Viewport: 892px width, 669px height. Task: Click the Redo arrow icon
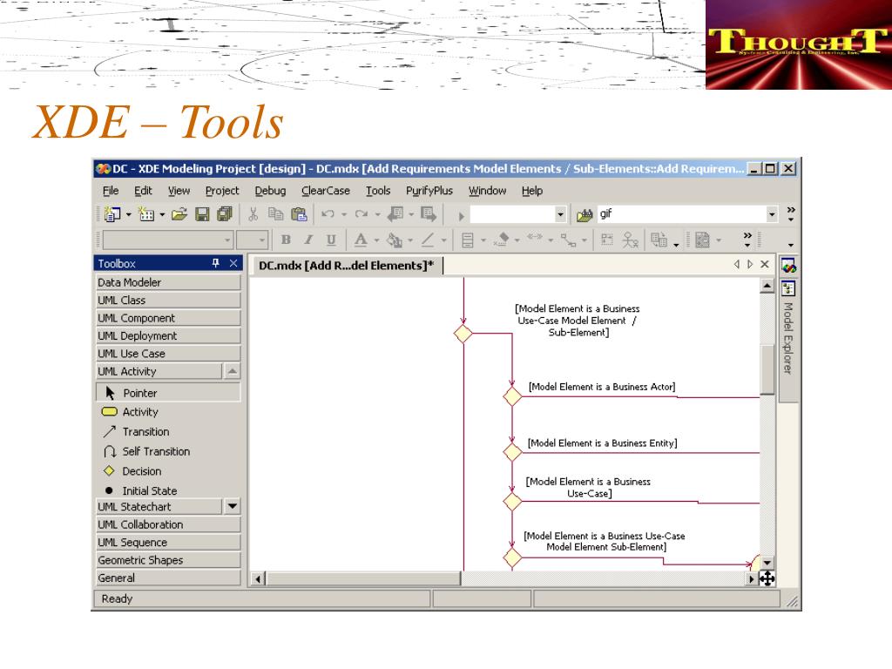click(362, 214)
